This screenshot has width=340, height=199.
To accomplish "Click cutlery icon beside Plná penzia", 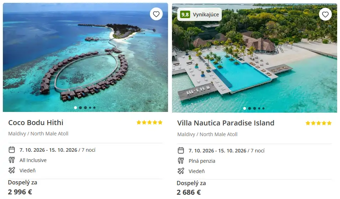I will pyautogui.click(x=181, y=161).
